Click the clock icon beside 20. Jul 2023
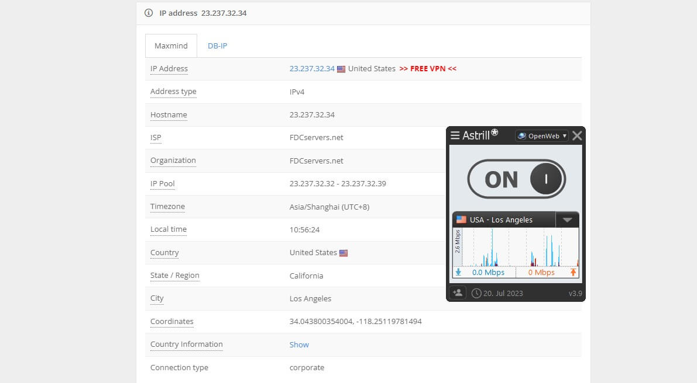This screenshot has width=697, height=383. tap(476, 293)
